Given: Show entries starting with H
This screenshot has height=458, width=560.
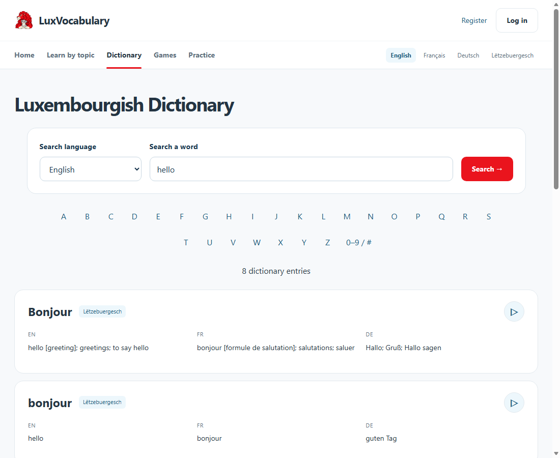Looking at the screenshot, I should point(229,217).
